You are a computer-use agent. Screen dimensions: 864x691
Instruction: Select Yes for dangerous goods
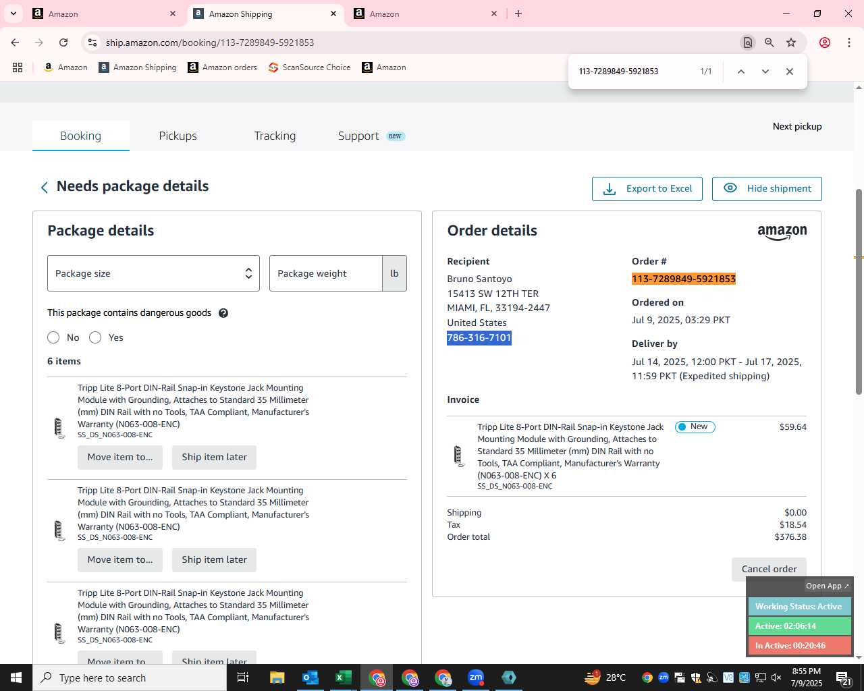pos(95,337)
